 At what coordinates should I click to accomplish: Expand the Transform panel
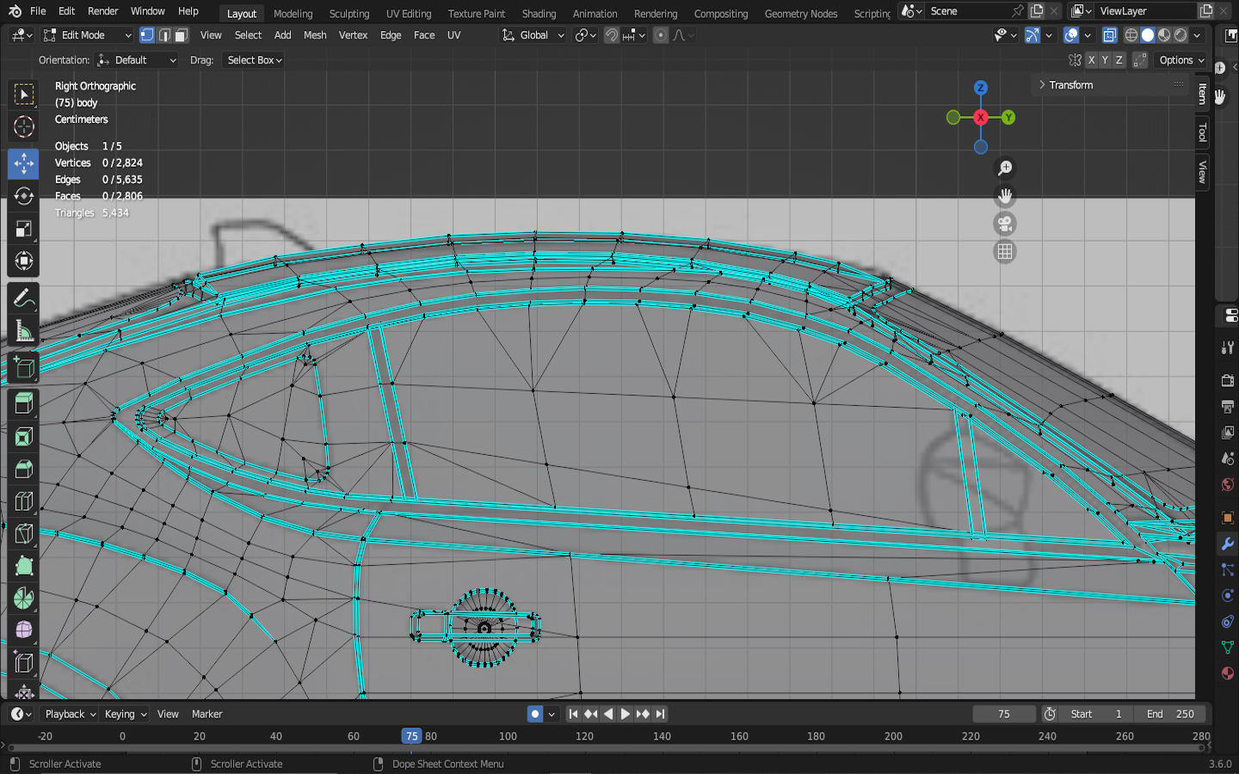pyautogui.click(x=1070, y=85)
